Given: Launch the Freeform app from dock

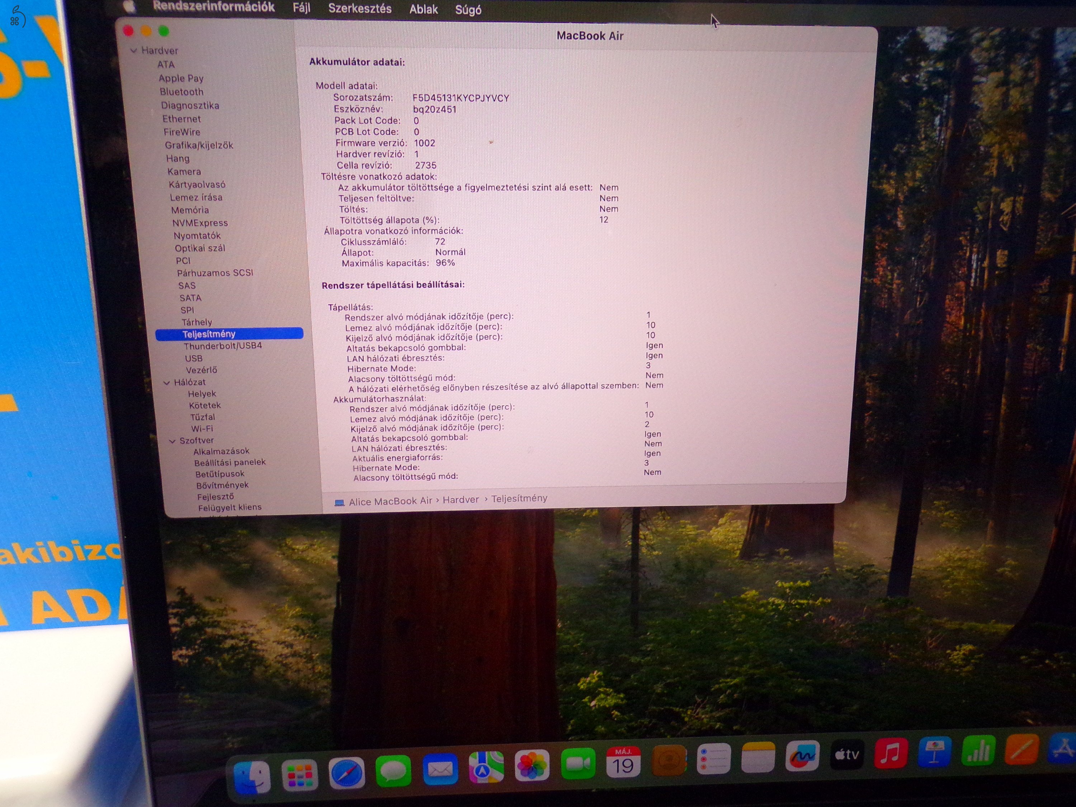Looking at the screenshot, I should [803, 755].
